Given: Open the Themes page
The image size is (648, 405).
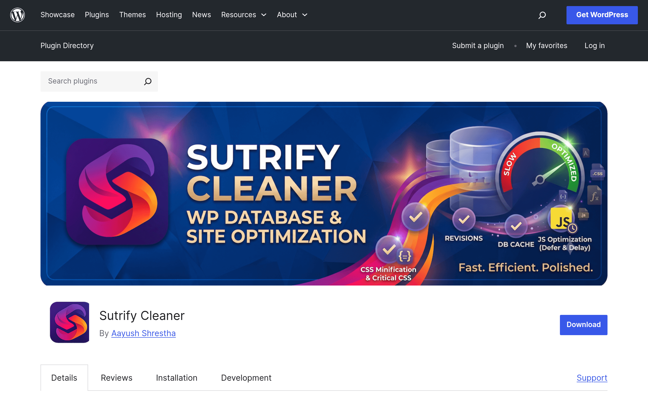Looking at the screenshot, I should pos(133,15).
